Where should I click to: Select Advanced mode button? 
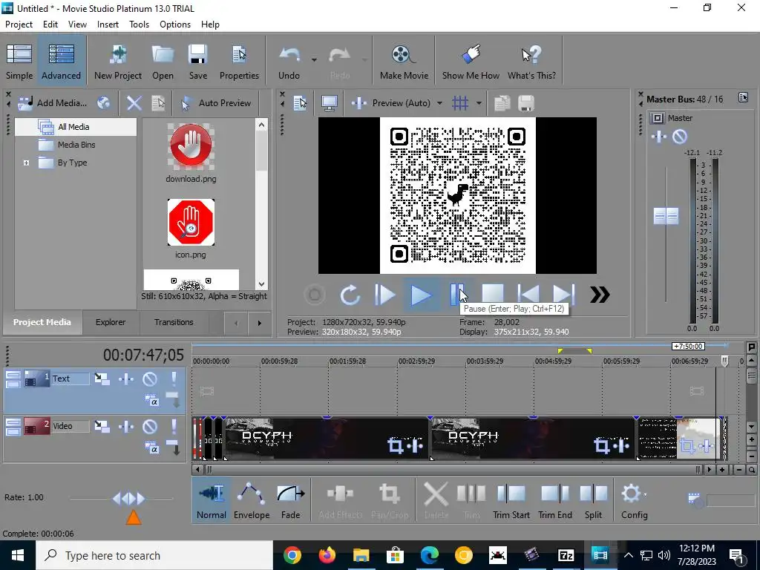(61, 62)
